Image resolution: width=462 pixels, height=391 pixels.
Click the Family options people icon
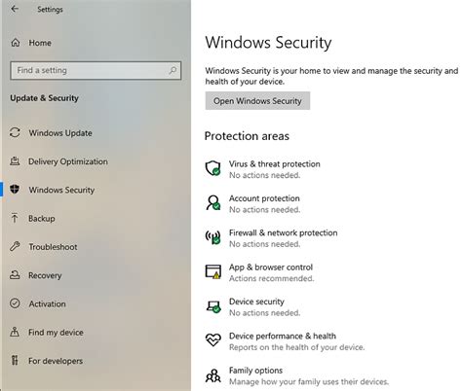(213, 375)
